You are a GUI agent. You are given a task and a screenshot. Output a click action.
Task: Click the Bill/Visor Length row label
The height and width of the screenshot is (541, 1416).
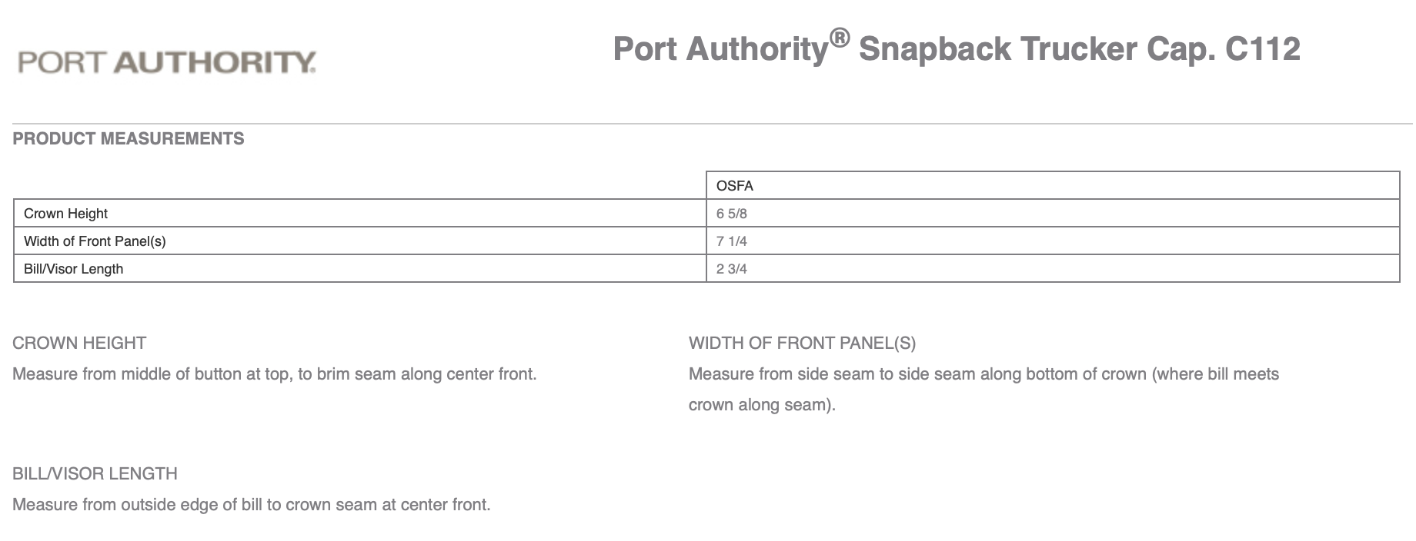pyautogui.click(x=73, y=269)
